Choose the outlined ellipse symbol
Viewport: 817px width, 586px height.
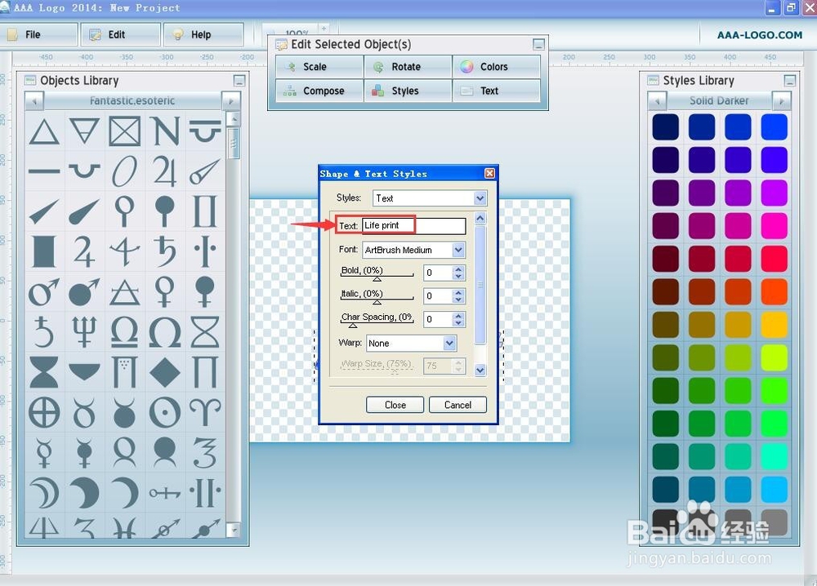pyautogui.click(x=124, y=171)
